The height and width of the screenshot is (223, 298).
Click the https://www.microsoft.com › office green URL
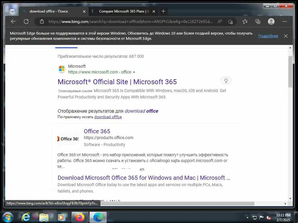pyautogui.click(x=100, y=72)
